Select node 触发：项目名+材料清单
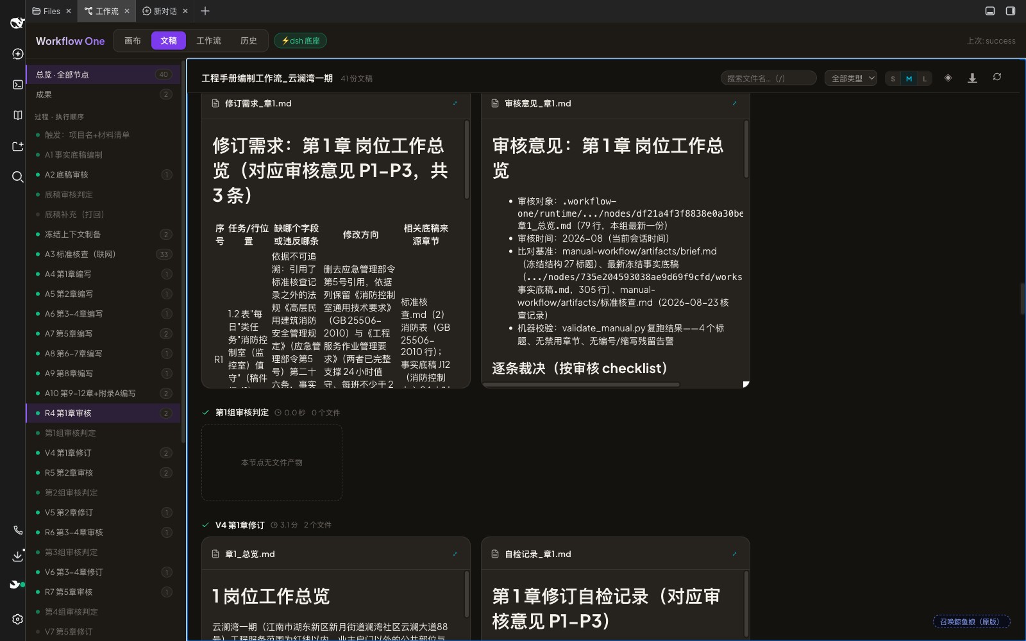 [103, 135]
